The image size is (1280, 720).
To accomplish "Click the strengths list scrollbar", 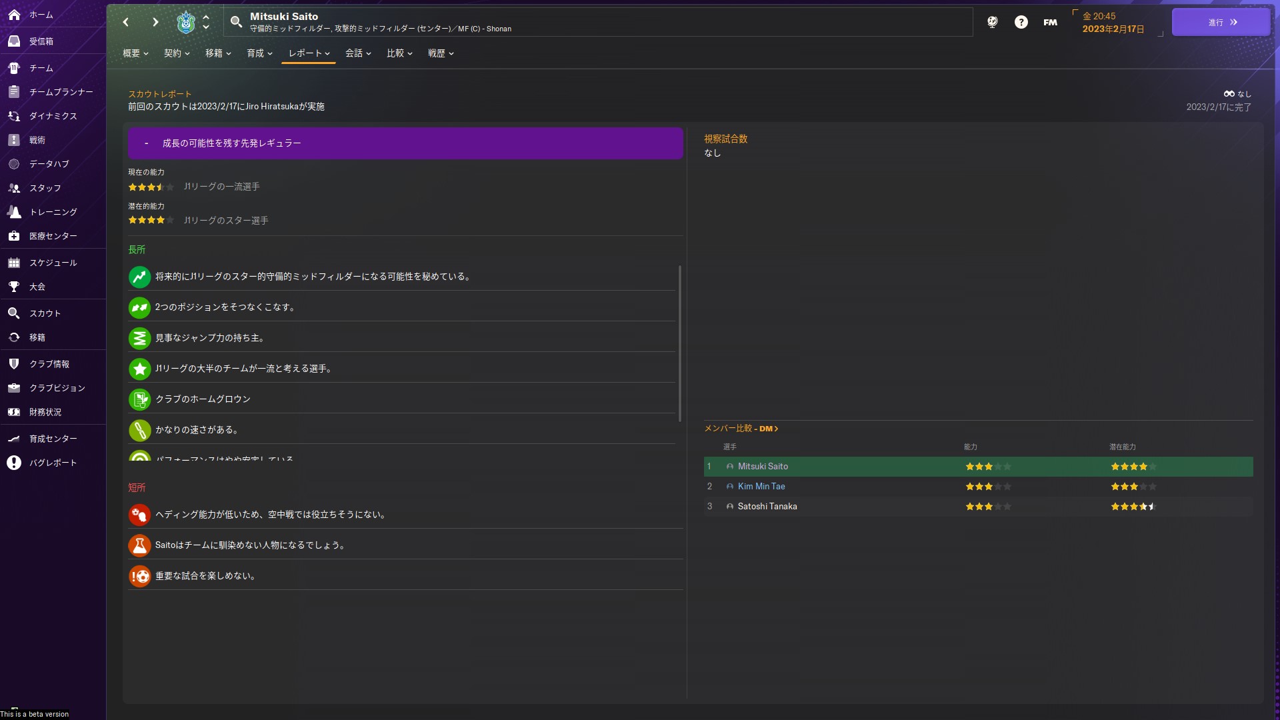I will pyautogui.click(x=679, y=343).
